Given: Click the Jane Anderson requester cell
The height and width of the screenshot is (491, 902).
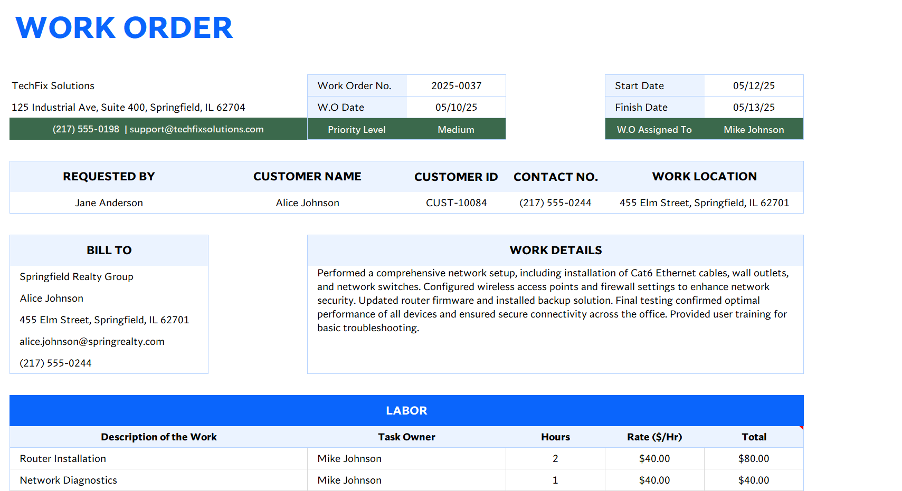Looking at the screenshot, I should [x=109, y=203].
